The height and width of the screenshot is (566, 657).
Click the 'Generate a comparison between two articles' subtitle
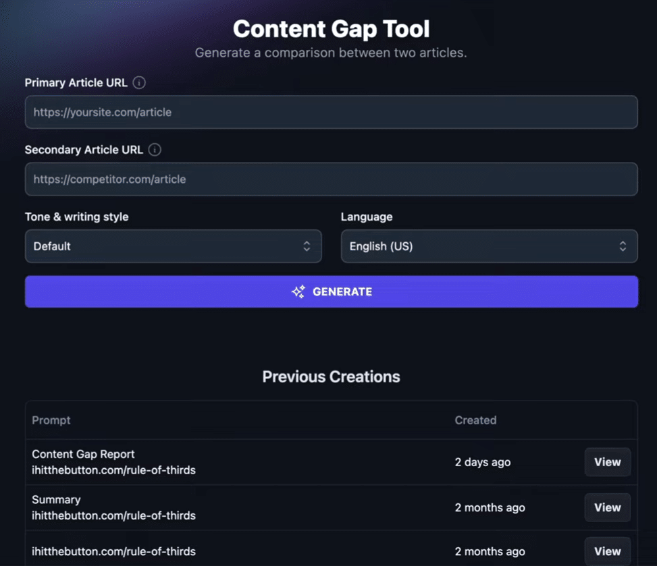pyautogui.click(x=331, y=53)
